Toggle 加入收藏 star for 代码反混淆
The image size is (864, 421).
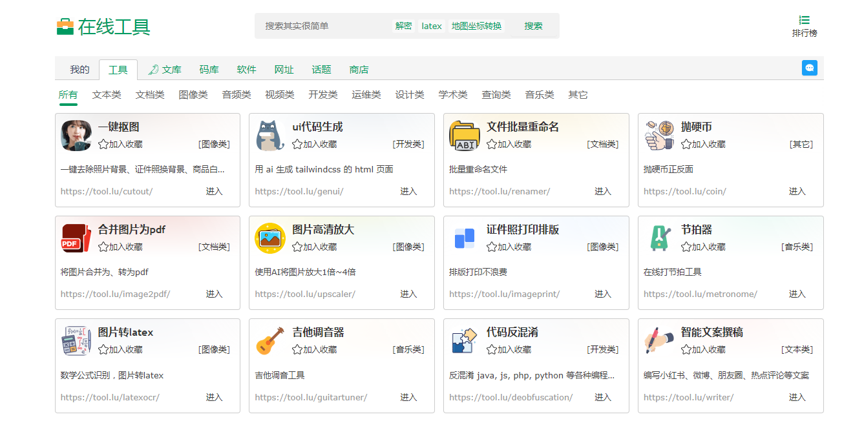(x=492, y=350)
